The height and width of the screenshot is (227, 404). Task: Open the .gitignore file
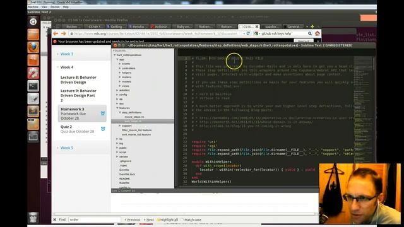(125, 161)
